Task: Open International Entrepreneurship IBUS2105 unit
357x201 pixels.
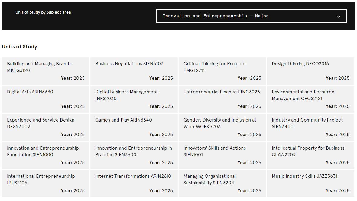Action: [46, 183]
